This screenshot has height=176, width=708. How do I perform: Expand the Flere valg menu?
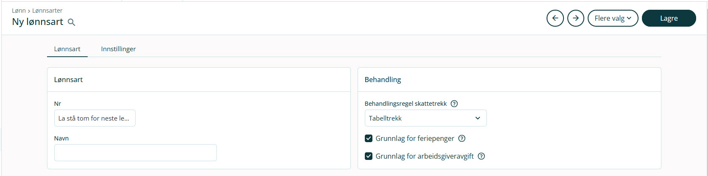click(613, 18)
